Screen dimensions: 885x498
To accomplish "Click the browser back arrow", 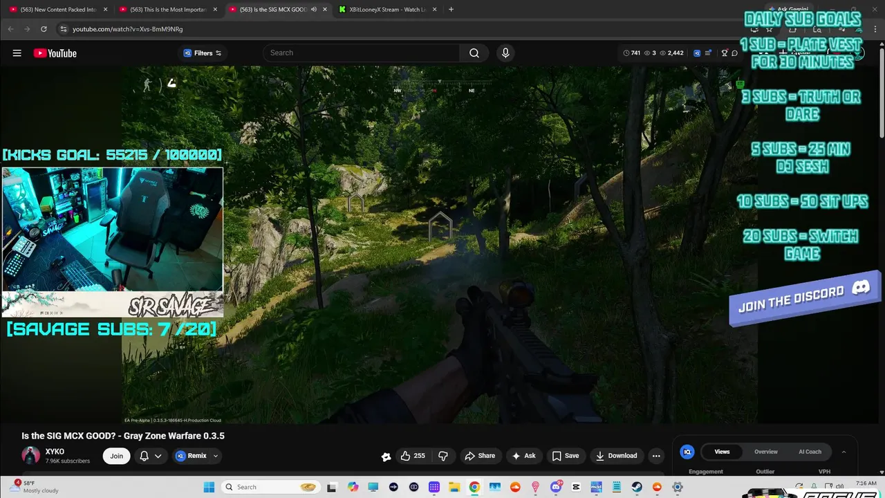I will [x=10, y=29].
